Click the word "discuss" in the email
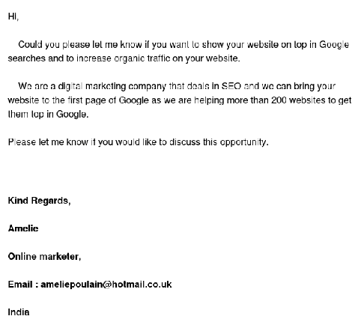The height and width of the screenshot is (322, 358). tap(185, 142)
